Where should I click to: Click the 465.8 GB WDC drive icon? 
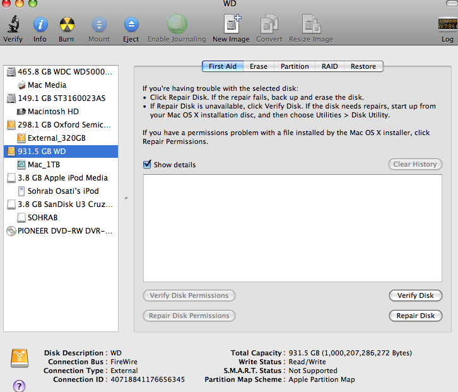11,71
